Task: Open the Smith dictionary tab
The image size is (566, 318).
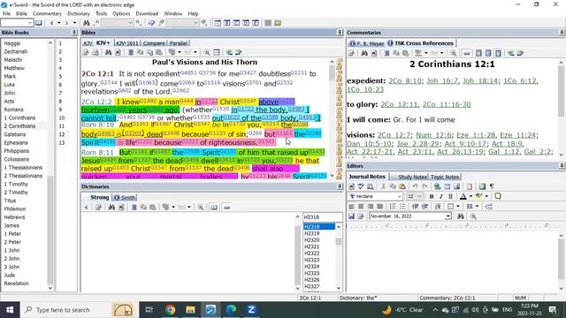Action: tap(126, 198)
